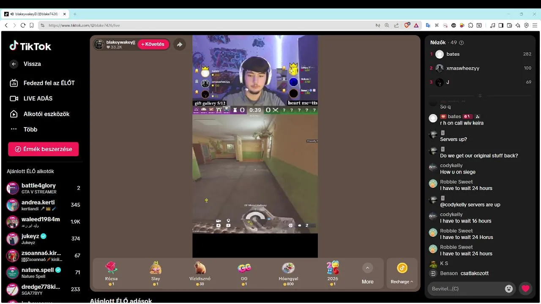Open blakeywakey streamer avatar

pos(99,44)
